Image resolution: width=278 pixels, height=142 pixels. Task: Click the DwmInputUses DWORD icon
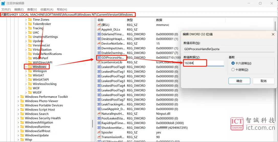(99, 48)
